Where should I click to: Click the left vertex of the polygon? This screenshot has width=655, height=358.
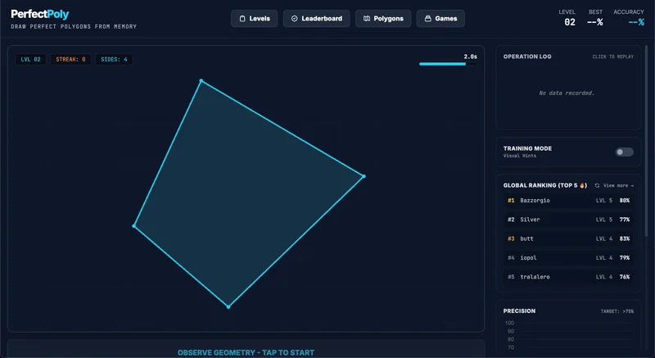[x=134, y=226]
